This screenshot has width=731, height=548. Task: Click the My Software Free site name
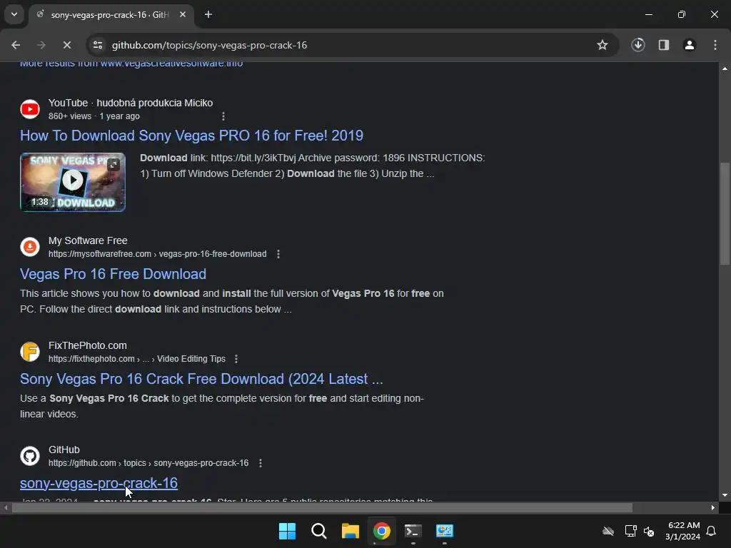click(x=88, y=241)
